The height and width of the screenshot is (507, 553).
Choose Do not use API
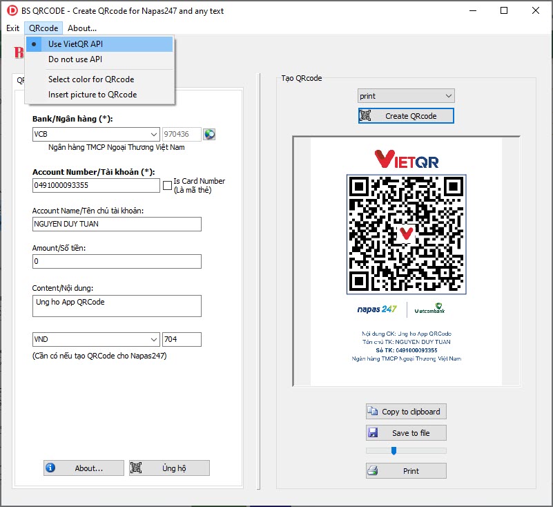99,59
